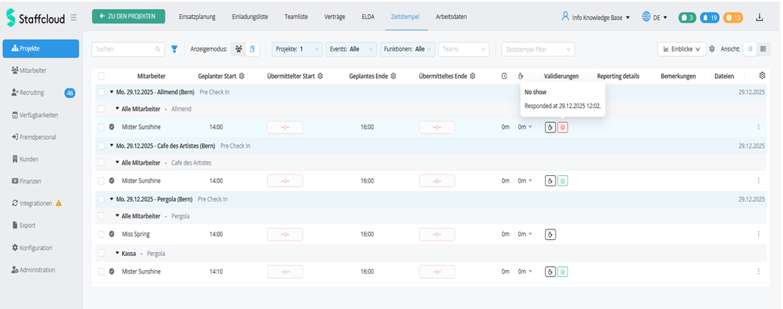Open the Einblicke dropdown
Image resolution: width=783 pixels, height=309 pixels.
pos(681,49)
